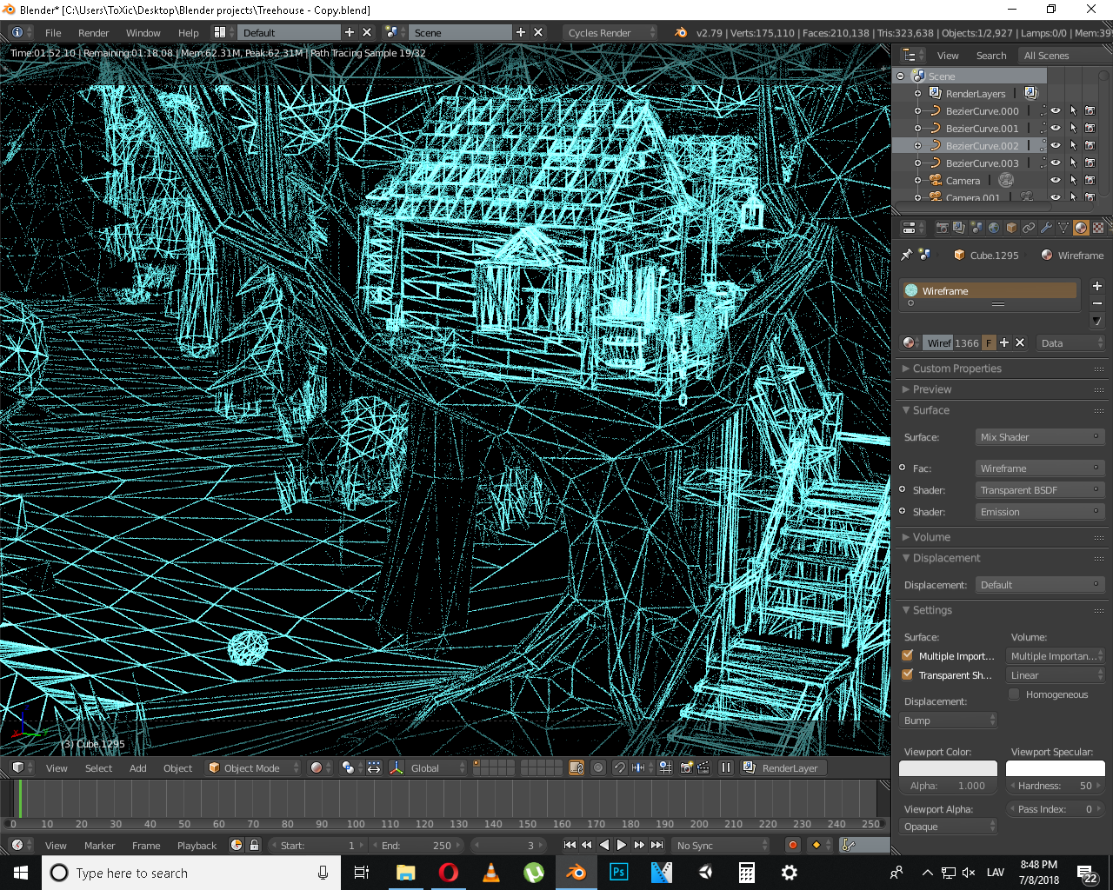Expand the Volume panel

click(931, 537)
